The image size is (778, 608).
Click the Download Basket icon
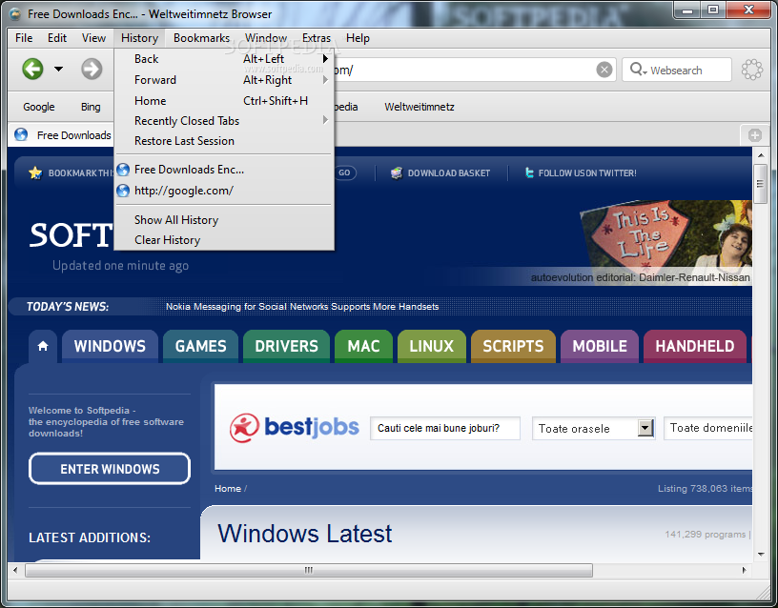pyautogui.click(x=397, y=173)
